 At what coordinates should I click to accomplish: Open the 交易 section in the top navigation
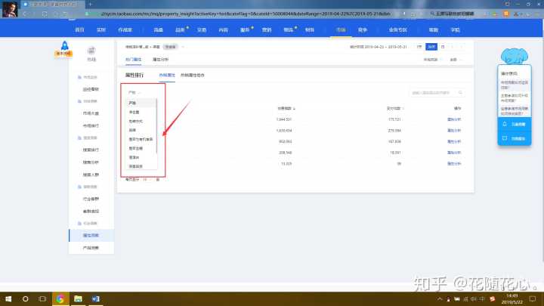[202, 29]
